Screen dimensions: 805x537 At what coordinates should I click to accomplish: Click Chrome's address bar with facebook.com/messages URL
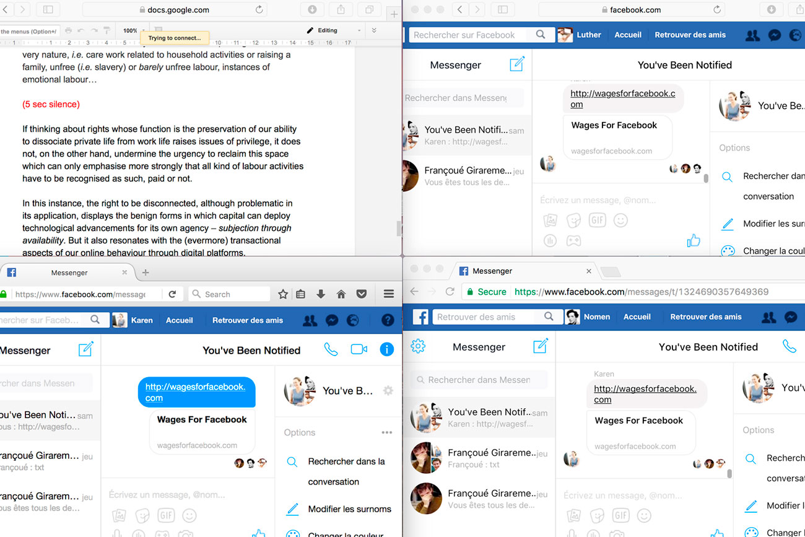click(x=633, y=292)
